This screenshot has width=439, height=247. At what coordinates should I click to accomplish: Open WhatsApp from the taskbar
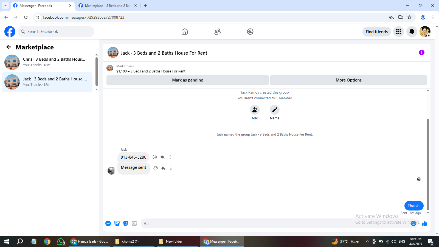click(61, 242)
